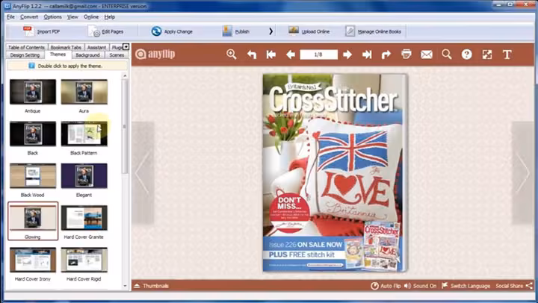538x303 pixels.
Task: Select the Elegant theme thumbnail
Action: coord(84,176)
